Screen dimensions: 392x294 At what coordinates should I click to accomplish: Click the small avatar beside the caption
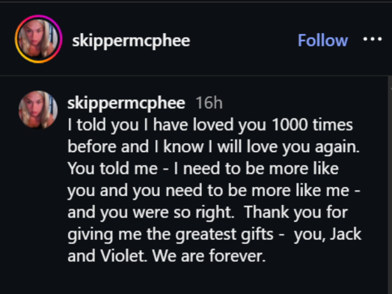(38, 109)
